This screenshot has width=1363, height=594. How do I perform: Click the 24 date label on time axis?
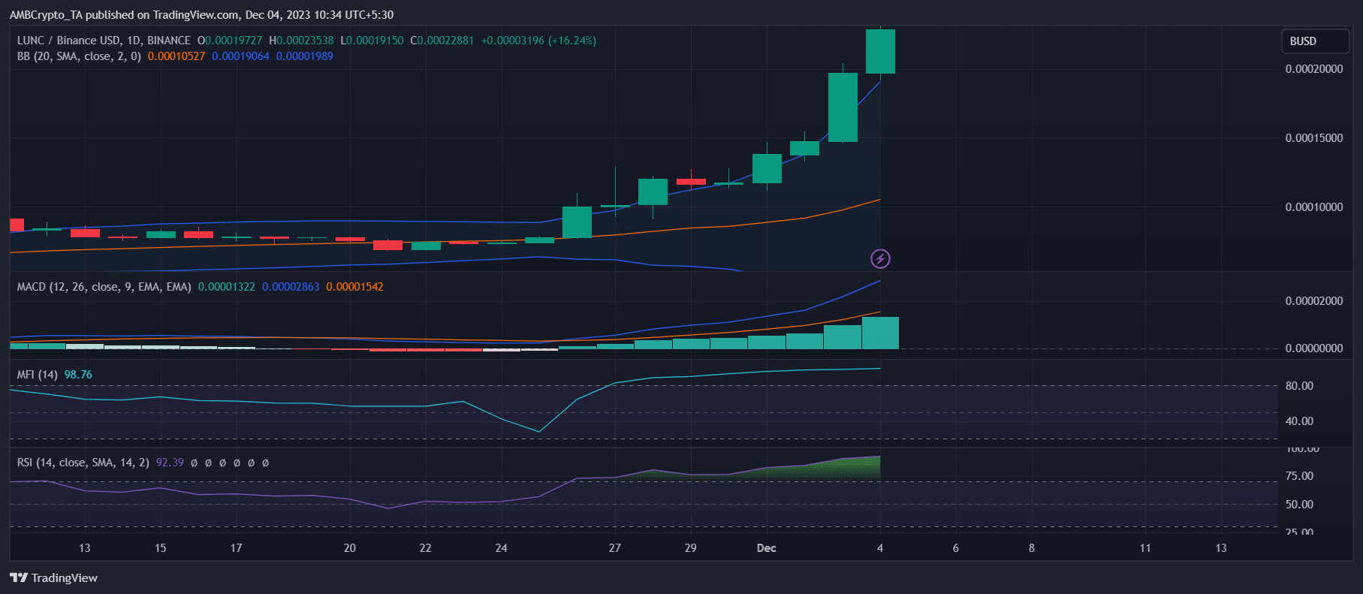click(501, 548)
